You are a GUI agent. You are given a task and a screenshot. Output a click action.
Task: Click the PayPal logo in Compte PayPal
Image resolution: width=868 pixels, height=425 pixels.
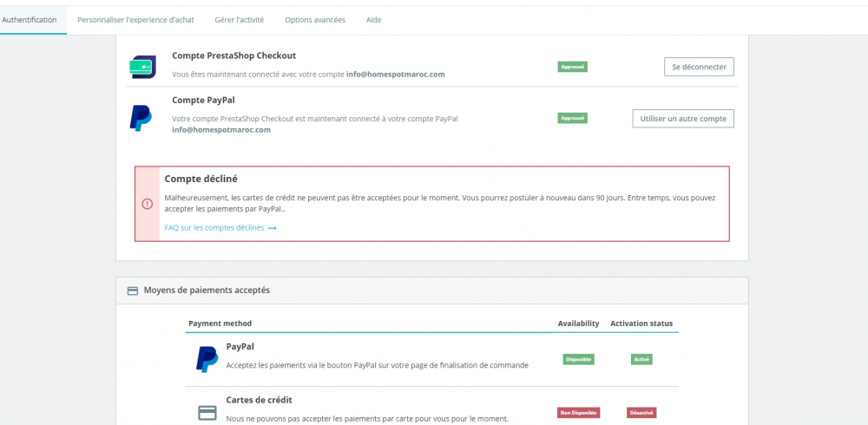[141, 117]
